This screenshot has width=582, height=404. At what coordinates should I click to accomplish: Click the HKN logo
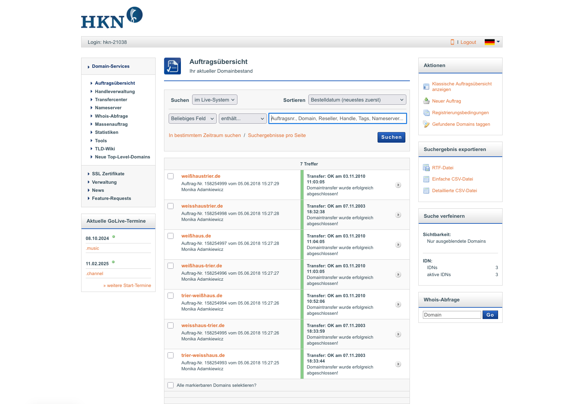pos(111,17)
